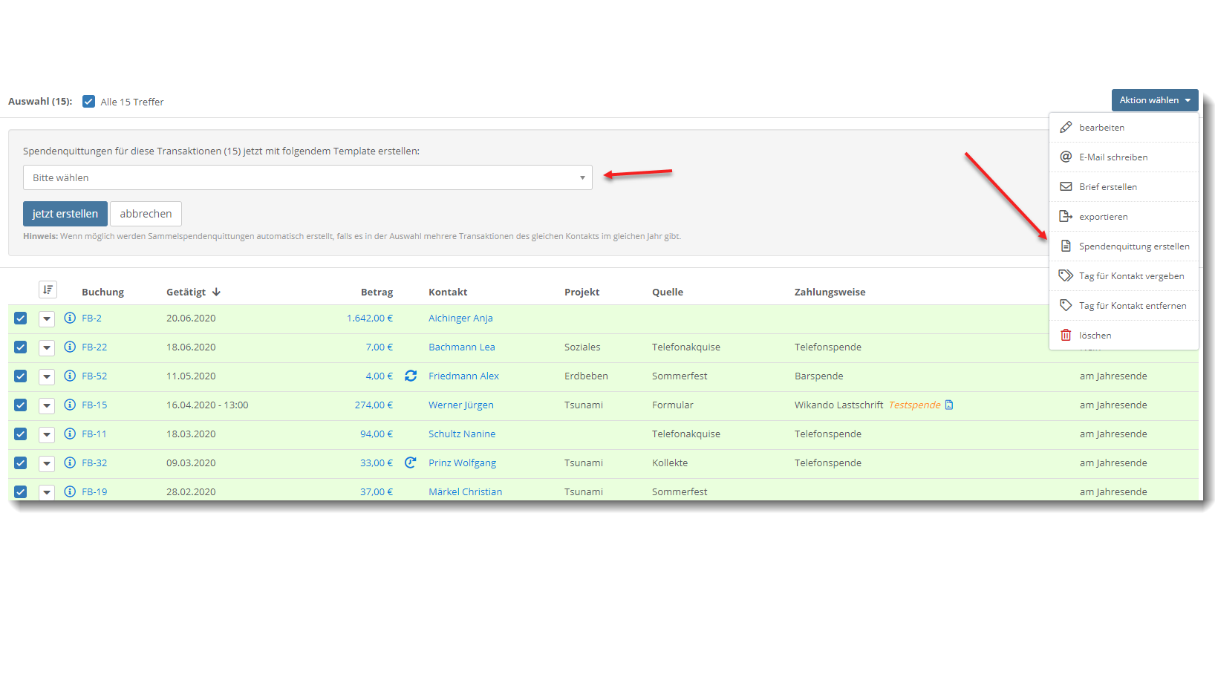Image resolution: width=1215 pixels, height=683 pixels.
Task: Open the info icon for booking FB-2
Action: (70, 318)
